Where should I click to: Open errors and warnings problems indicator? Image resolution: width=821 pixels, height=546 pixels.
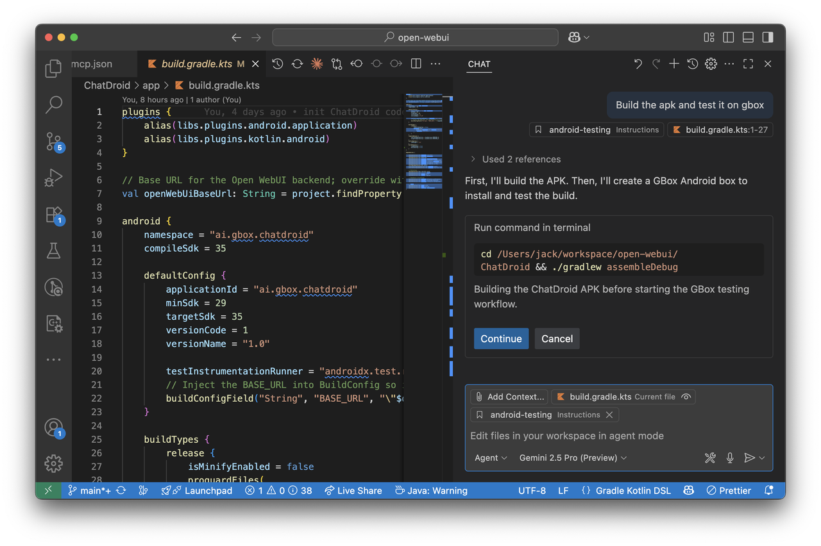pos(278,490)
